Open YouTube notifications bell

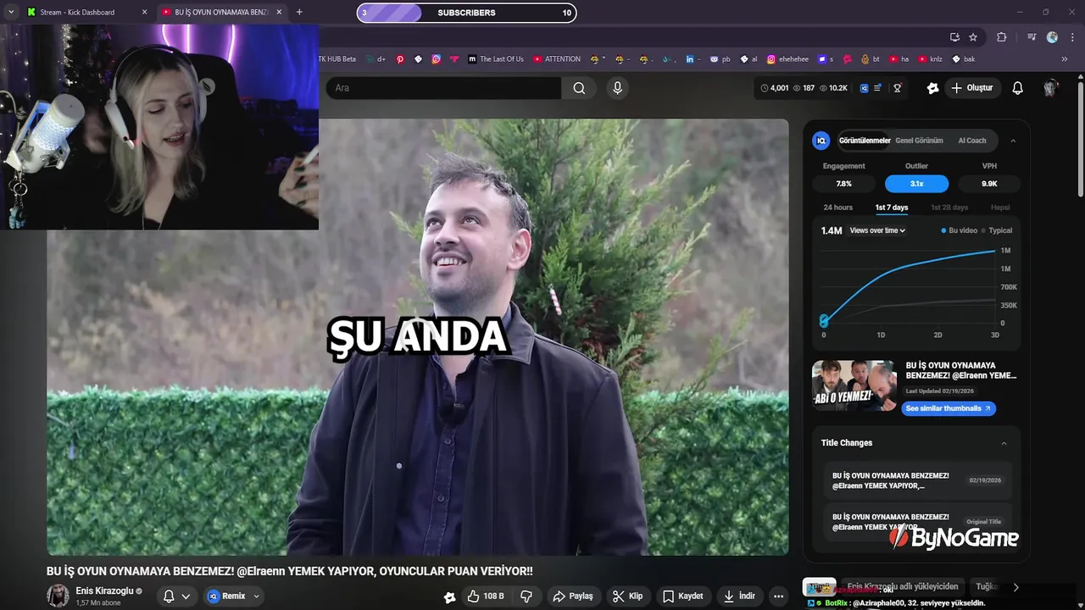click(x=1018, y=88)
